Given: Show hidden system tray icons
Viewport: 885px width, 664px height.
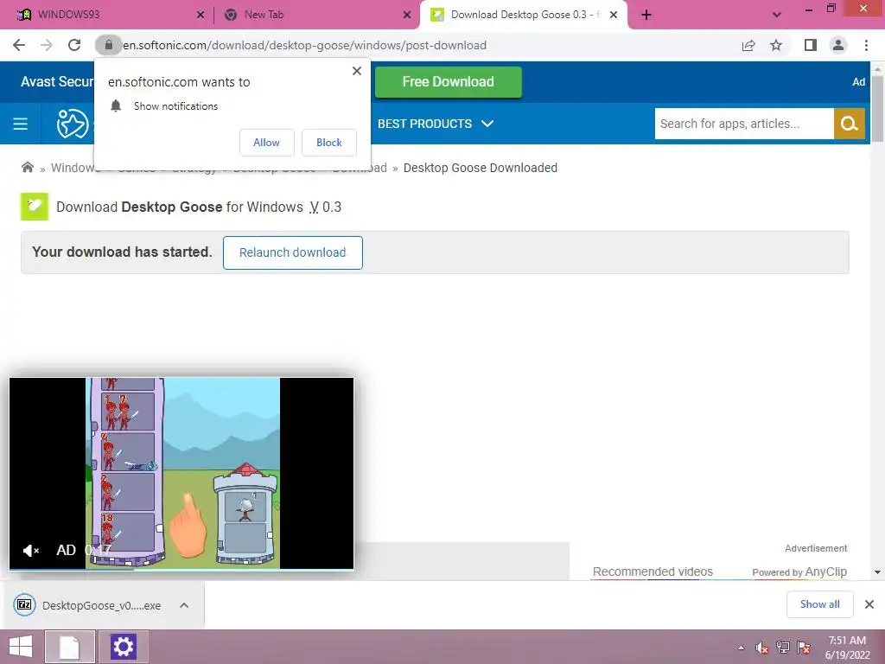Looking at the screenshot, I should tap(741, 648).
